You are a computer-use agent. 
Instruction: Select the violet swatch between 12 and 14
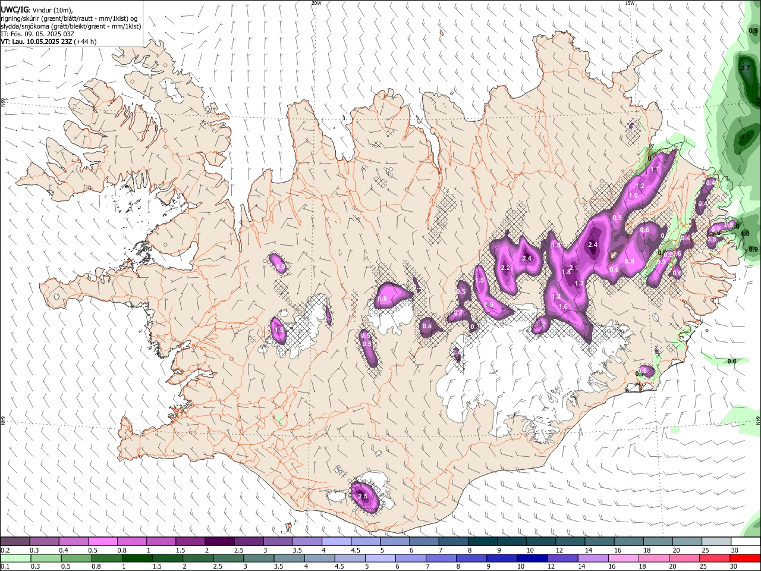(562, 558)
